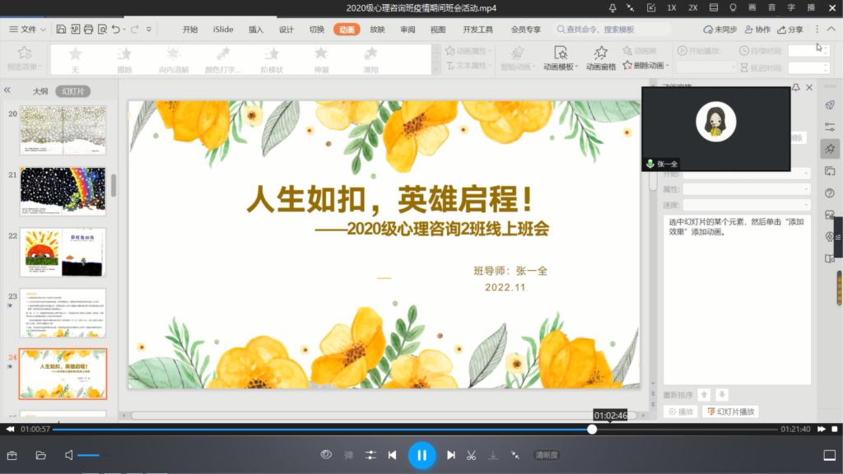Open the animation pane (动画窗格) icon
The image size is (843, 474).
(601, 58)
